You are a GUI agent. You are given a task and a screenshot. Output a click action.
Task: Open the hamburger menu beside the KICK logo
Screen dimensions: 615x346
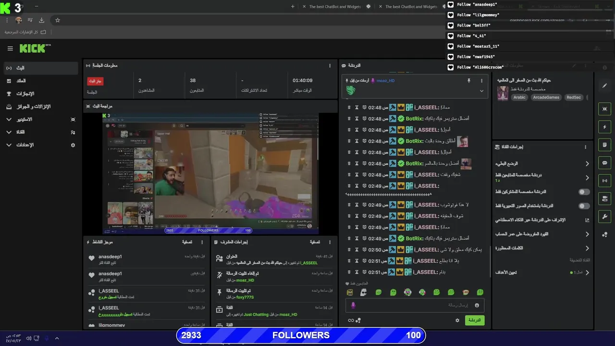[10, 49]
